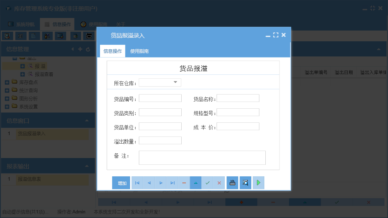This screenshot has width=388, height=218.
Task: Open the print preview icon beside the printer
Action: (245, 183)
